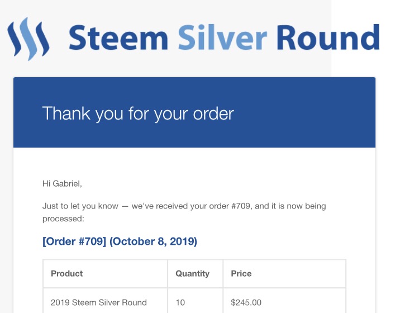Click the $245.00 price cell

coord(246,302)
